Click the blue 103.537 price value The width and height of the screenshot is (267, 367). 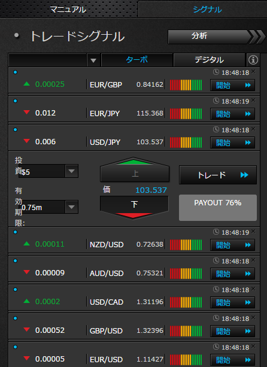[151, 190]
